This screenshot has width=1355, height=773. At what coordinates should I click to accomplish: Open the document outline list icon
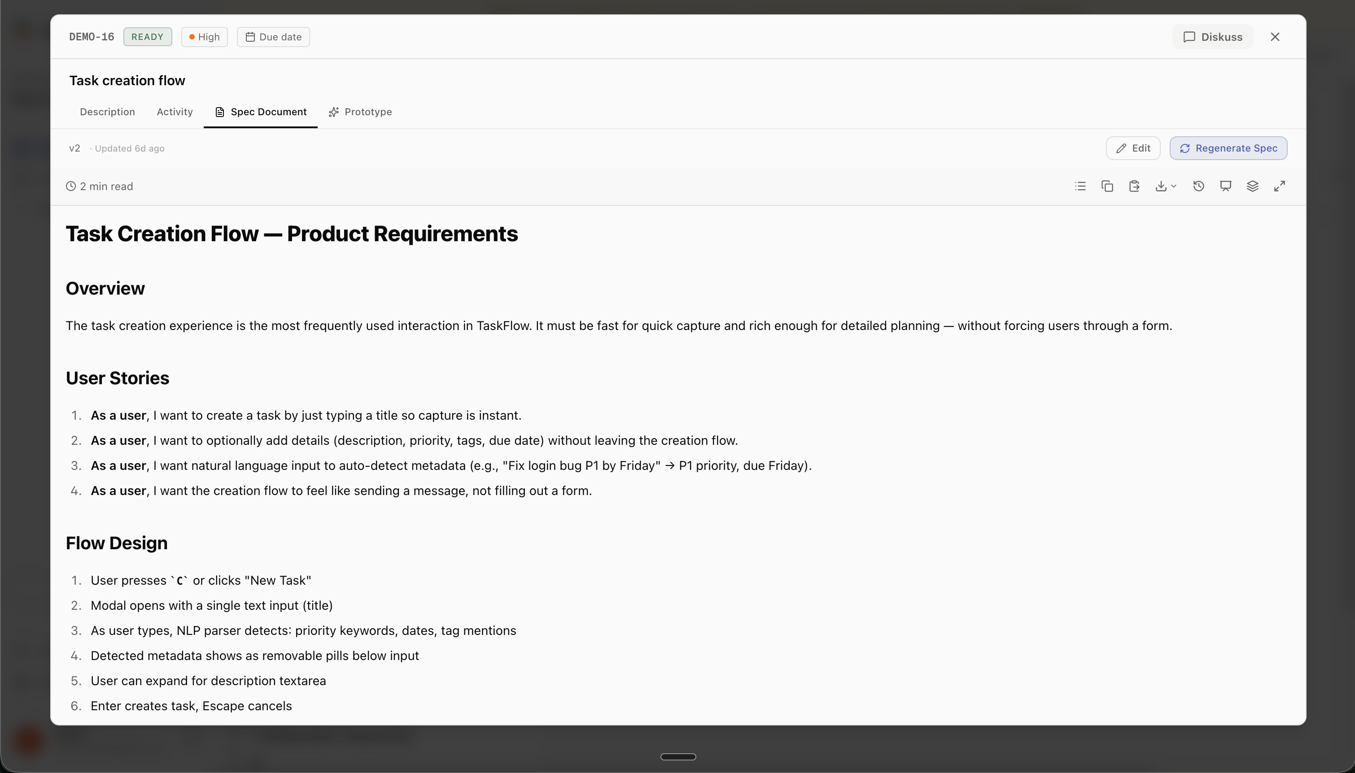(1080, 186)
